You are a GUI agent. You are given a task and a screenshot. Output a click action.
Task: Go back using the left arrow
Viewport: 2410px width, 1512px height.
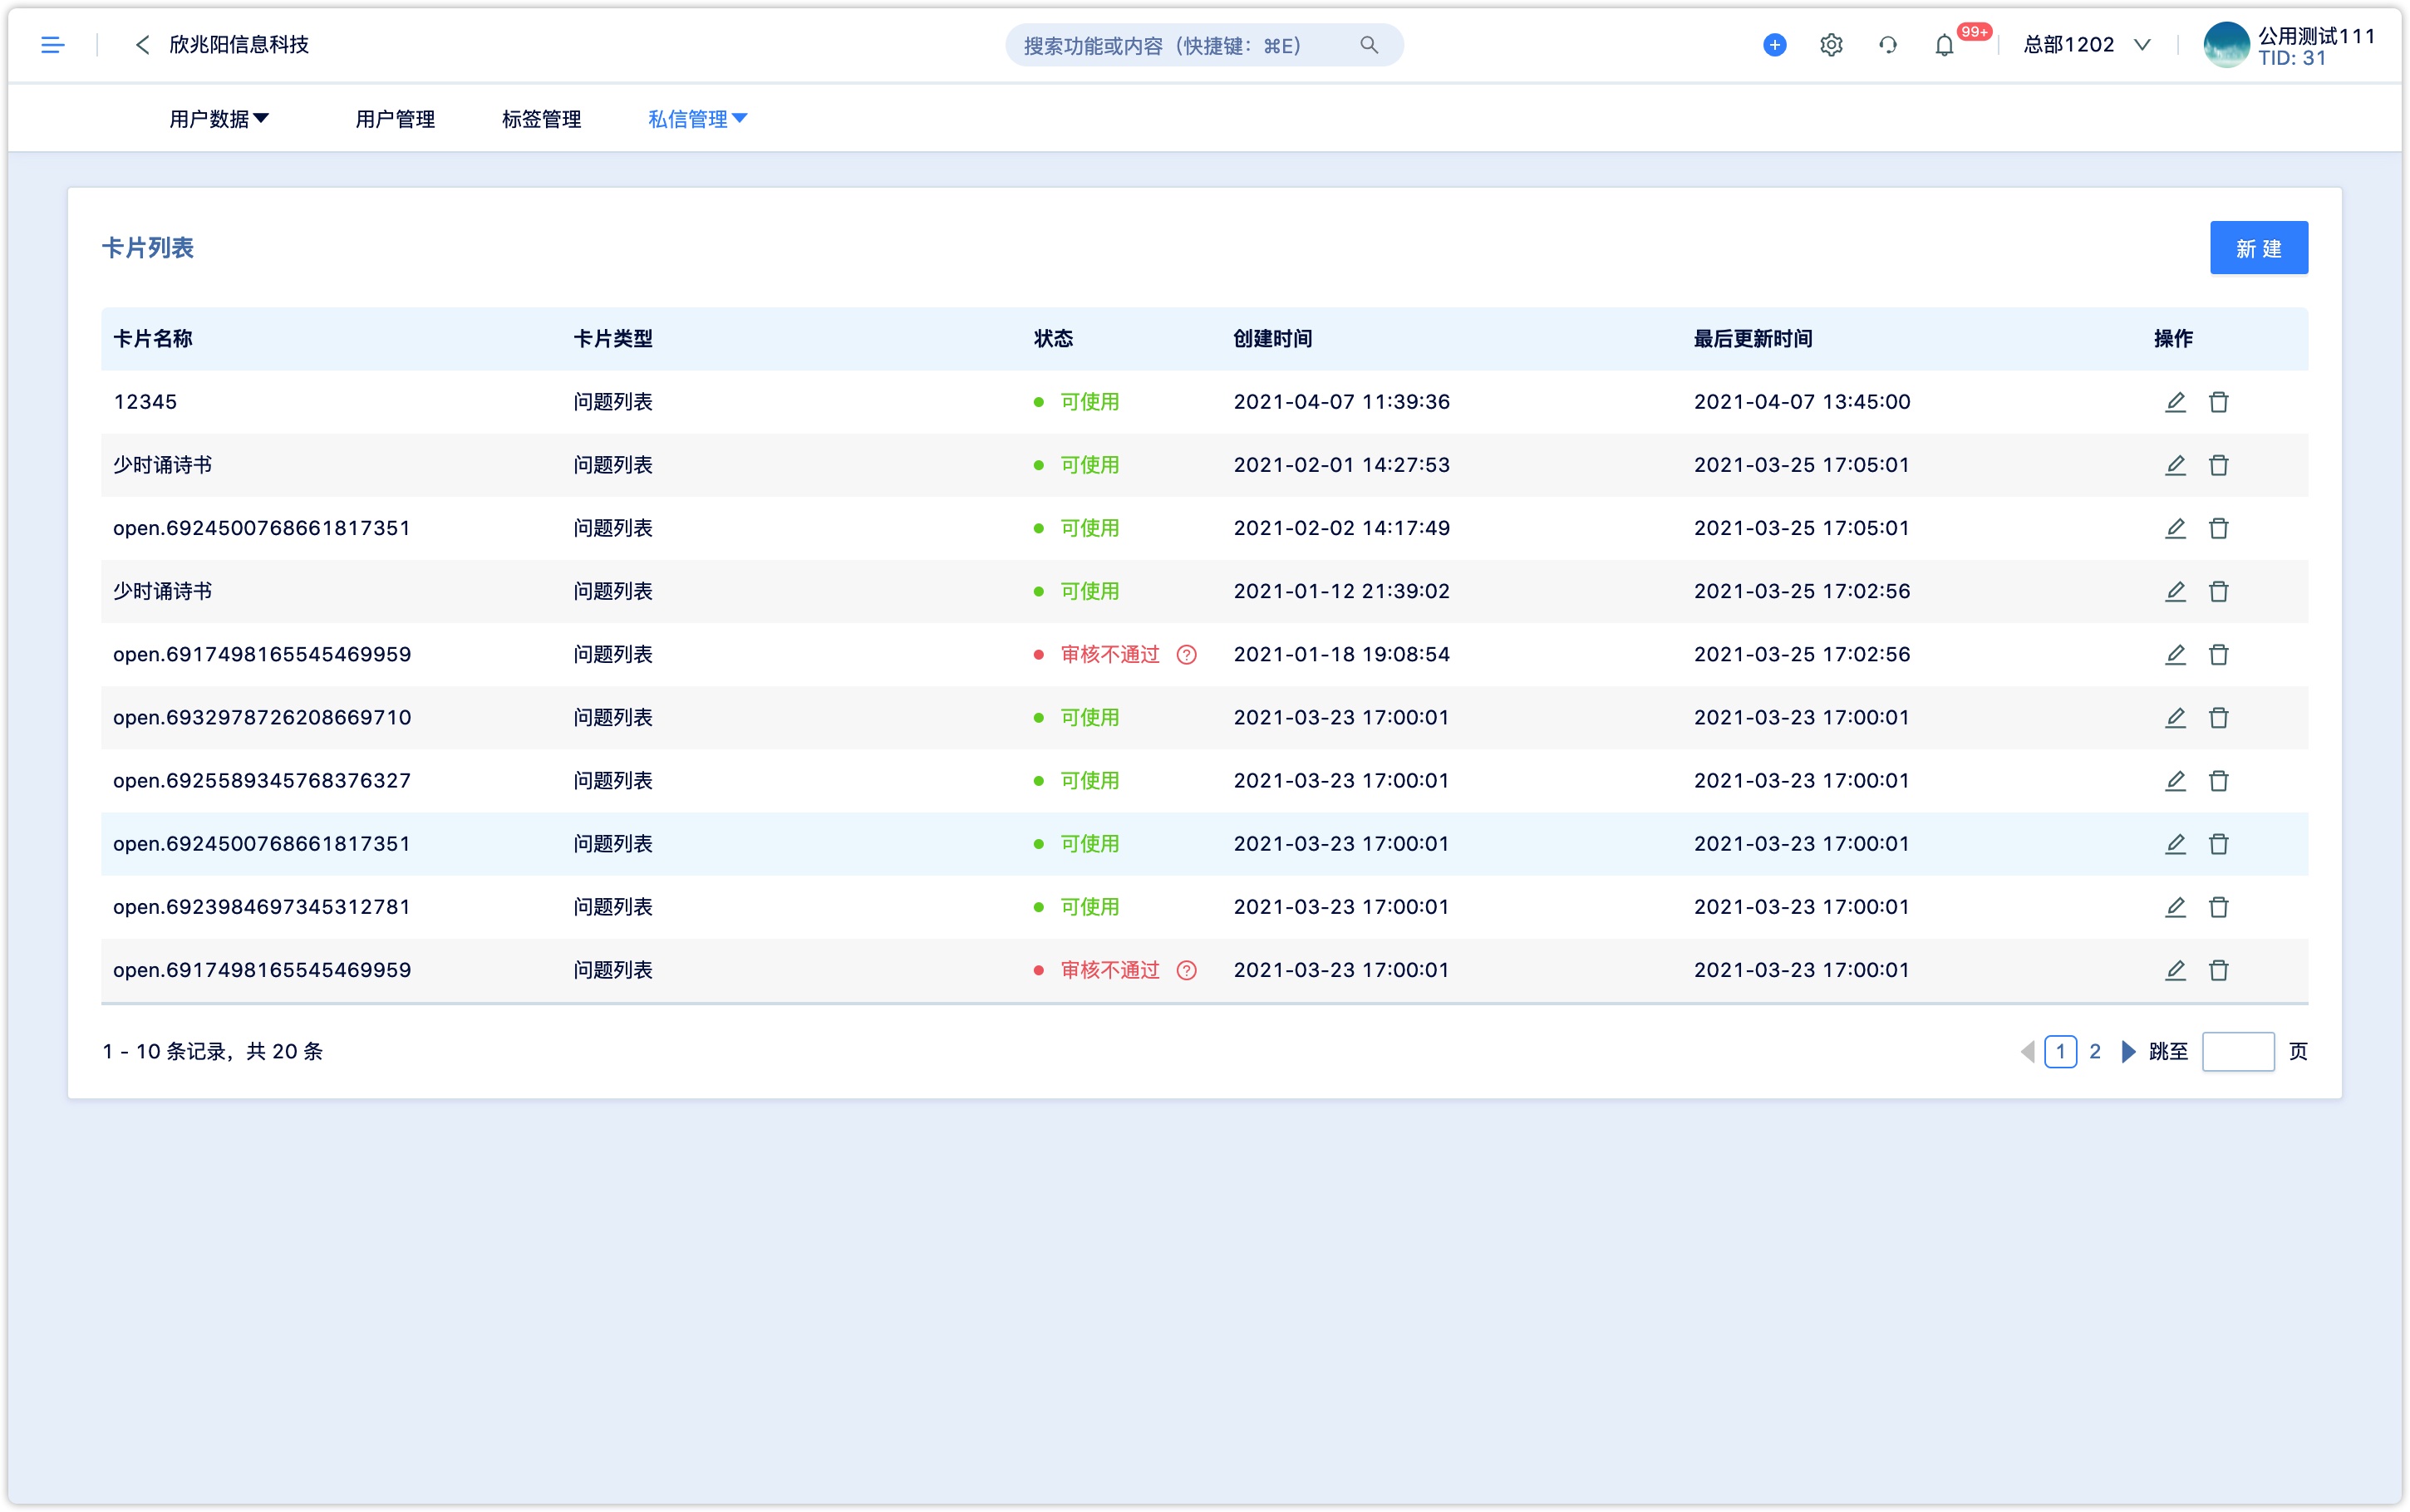click(142, 45)
